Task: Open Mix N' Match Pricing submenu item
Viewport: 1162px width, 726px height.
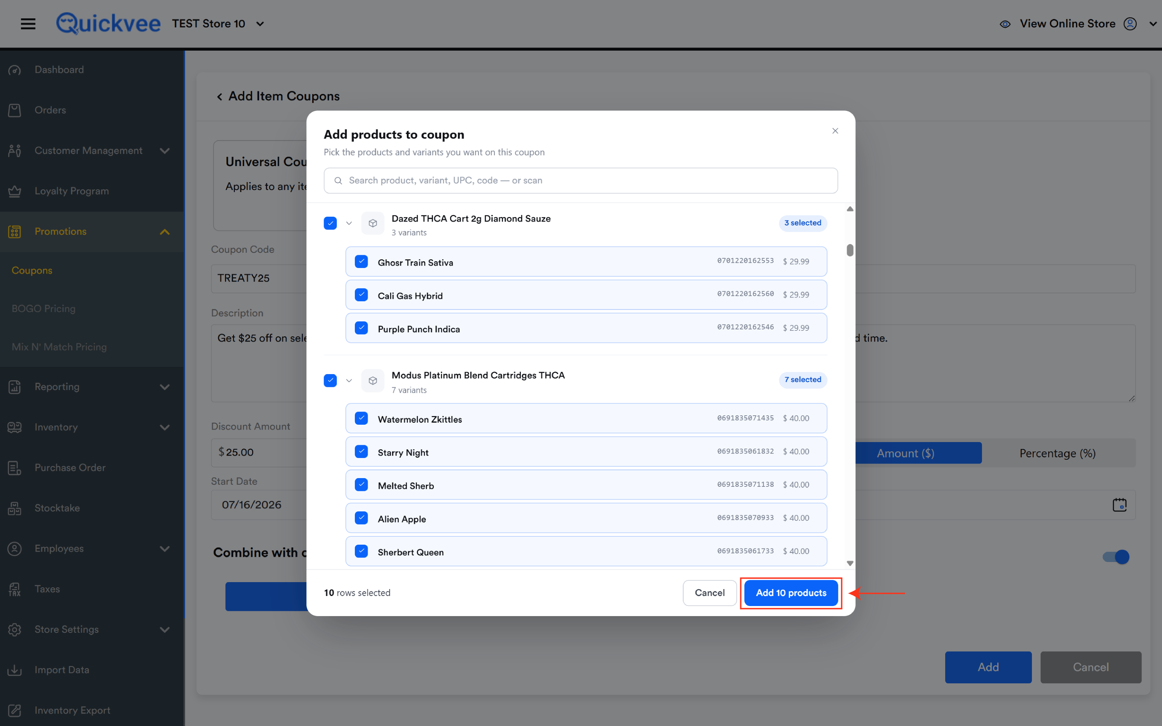Action: tap(59, 347)
